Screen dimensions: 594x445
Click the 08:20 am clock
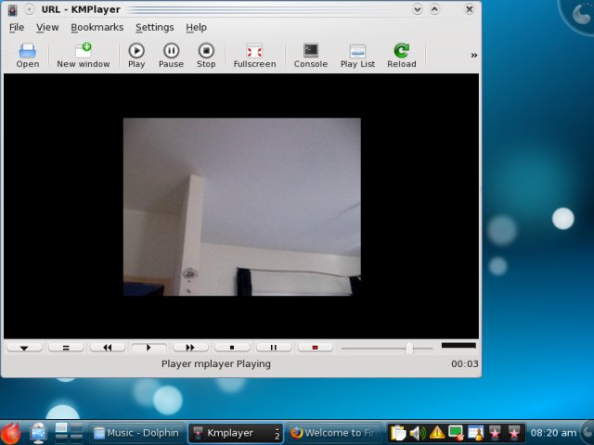(x=553, y=433)
